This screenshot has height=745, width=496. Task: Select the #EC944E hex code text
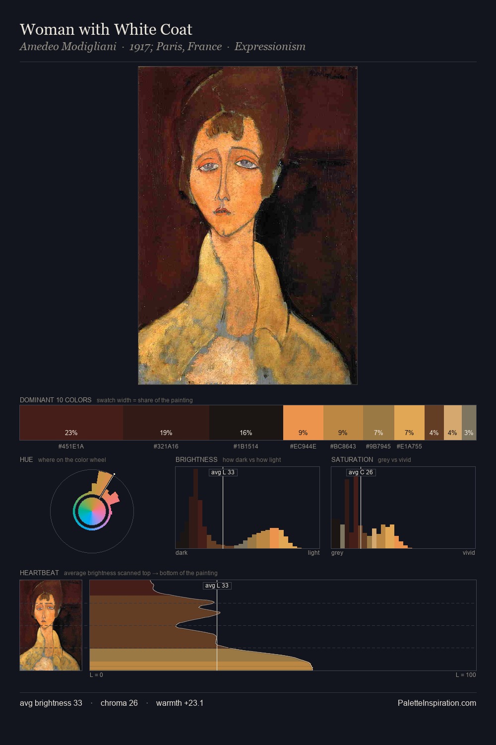coord(303,447)
